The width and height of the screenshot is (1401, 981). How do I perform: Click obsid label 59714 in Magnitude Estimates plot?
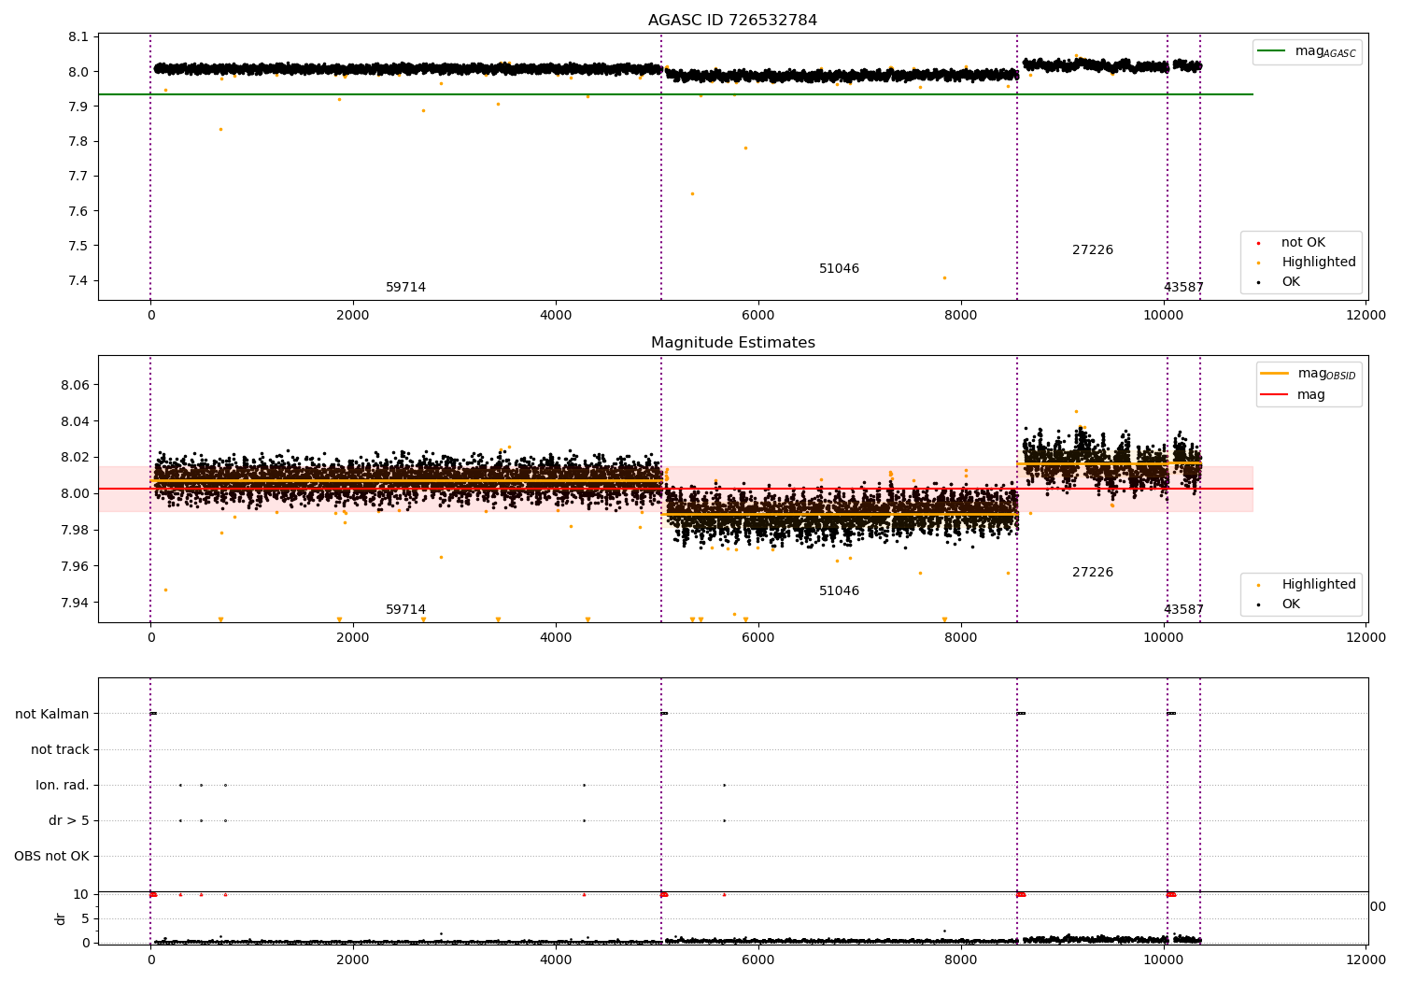click(405, 610)
